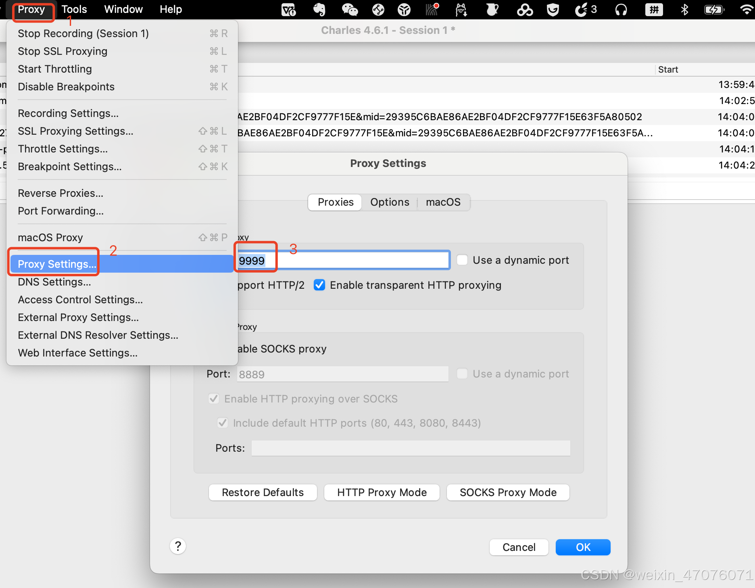The height and width of the screenshot is (588, 755).
Task: Open DNS Settings...
Action: 123,282
